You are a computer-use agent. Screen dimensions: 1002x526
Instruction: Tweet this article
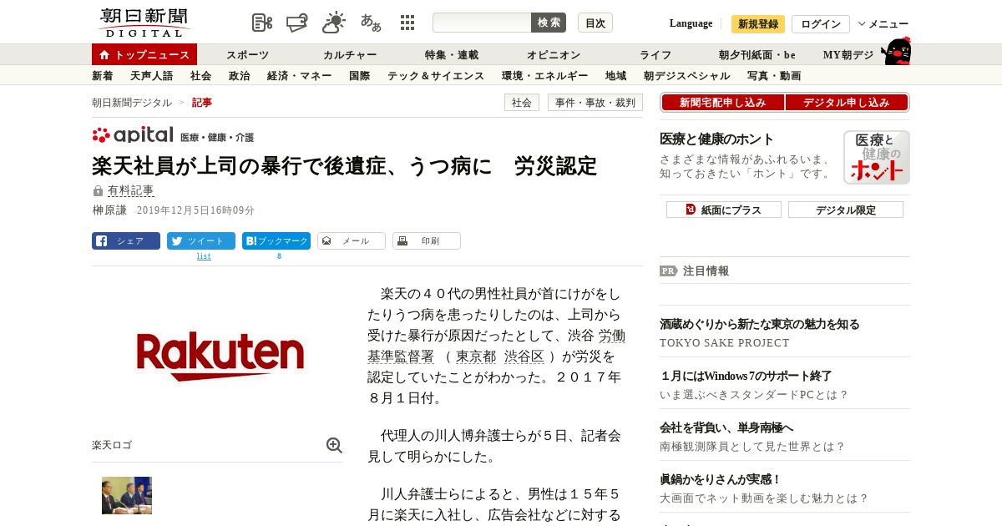[x=201, y=241]
